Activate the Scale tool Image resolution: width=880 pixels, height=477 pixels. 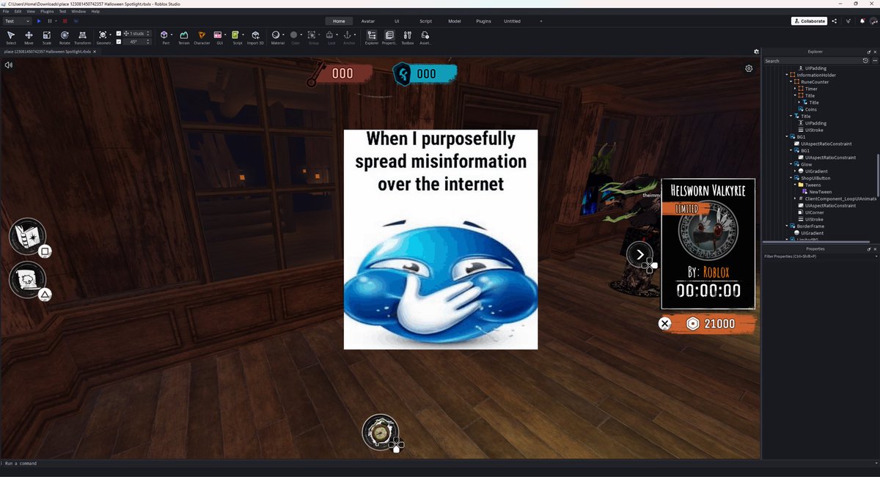coord(47,37)
